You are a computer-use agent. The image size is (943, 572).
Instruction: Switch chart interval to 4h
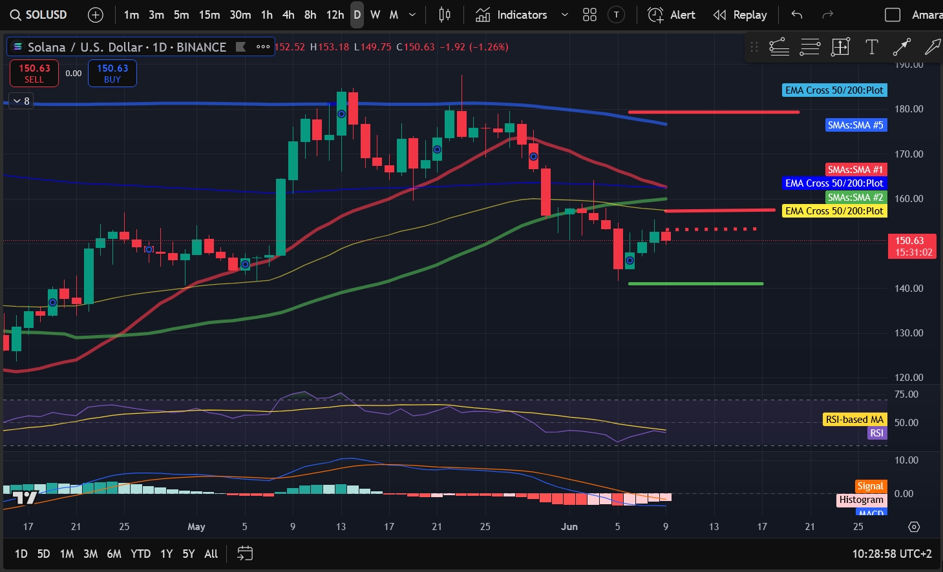[x=288, y=15]
